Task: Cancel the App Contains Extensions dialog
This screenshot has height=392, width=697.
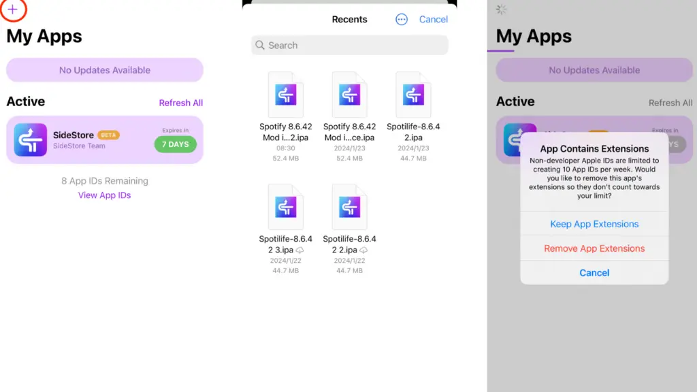Action: click(594, 272)
